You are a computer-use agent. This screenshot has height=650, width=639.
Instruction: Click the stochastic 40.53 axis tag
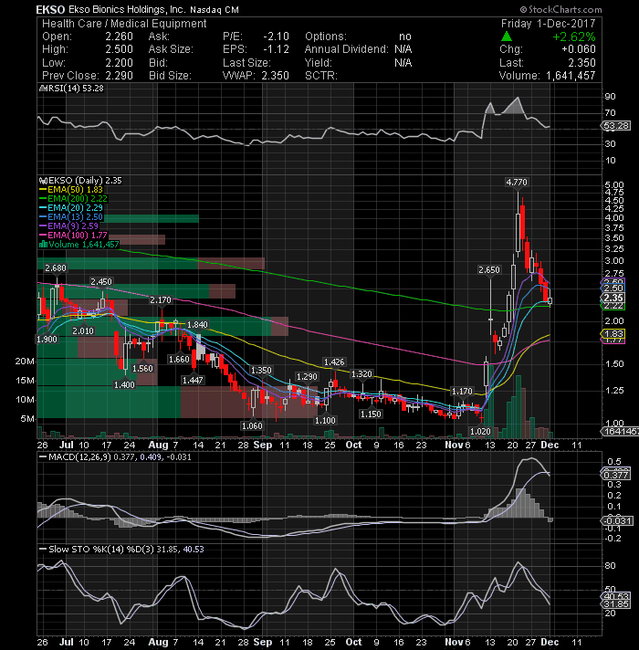pyautogui.click(x=616, y=596)
